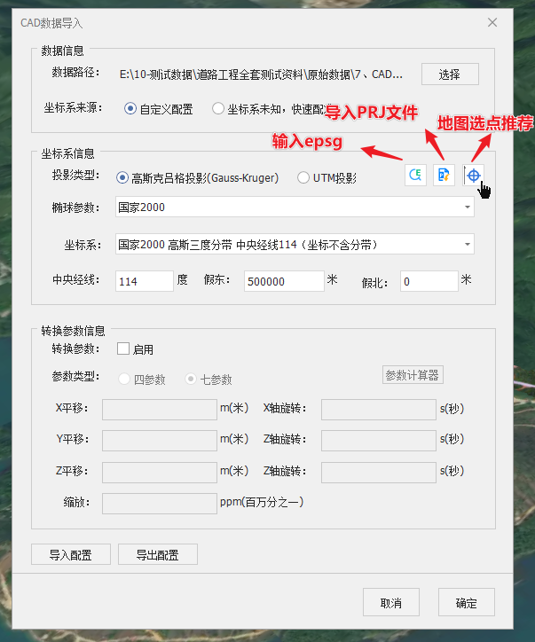Choose the UTM投影 radio button
This screenshot has height=642, width=535.
point(303,178)
